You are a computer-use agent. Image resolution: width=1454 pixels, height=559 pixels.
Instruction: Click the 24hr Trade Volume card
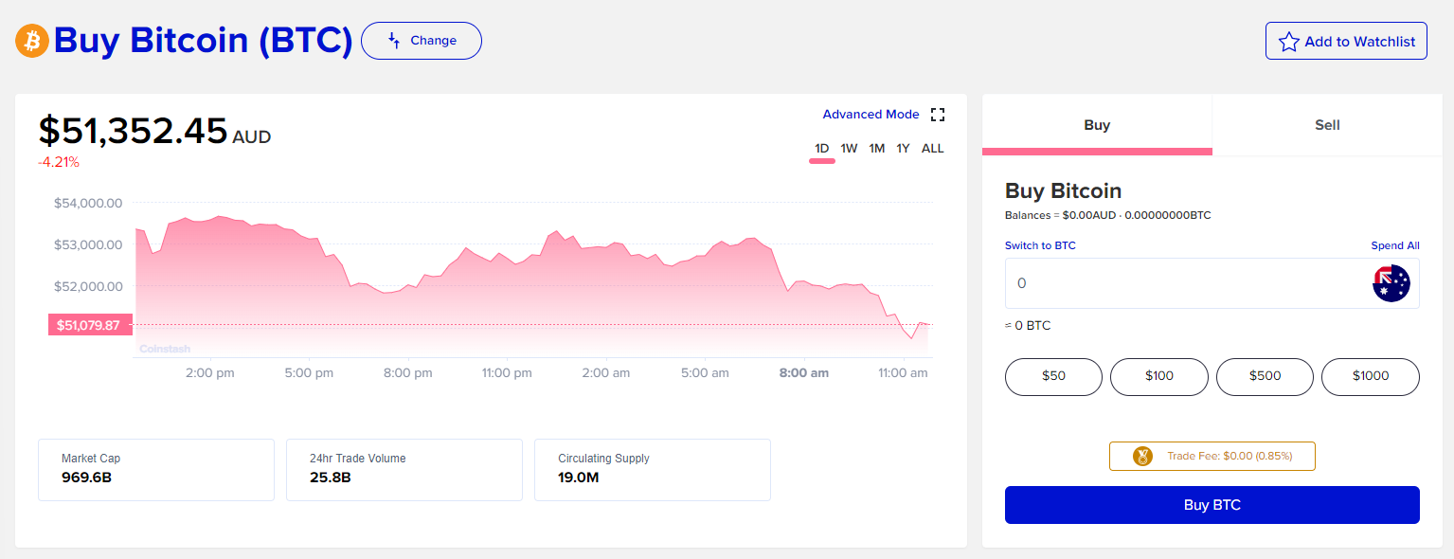(x=404, y=470)
